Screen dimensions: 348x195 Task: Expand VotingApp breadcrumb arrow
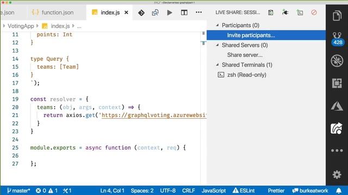pyautogui.click(x=4, y=26)
